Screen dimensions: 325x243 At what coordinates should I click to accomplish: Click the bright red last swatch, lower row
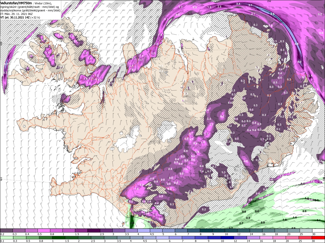[318, 238]
